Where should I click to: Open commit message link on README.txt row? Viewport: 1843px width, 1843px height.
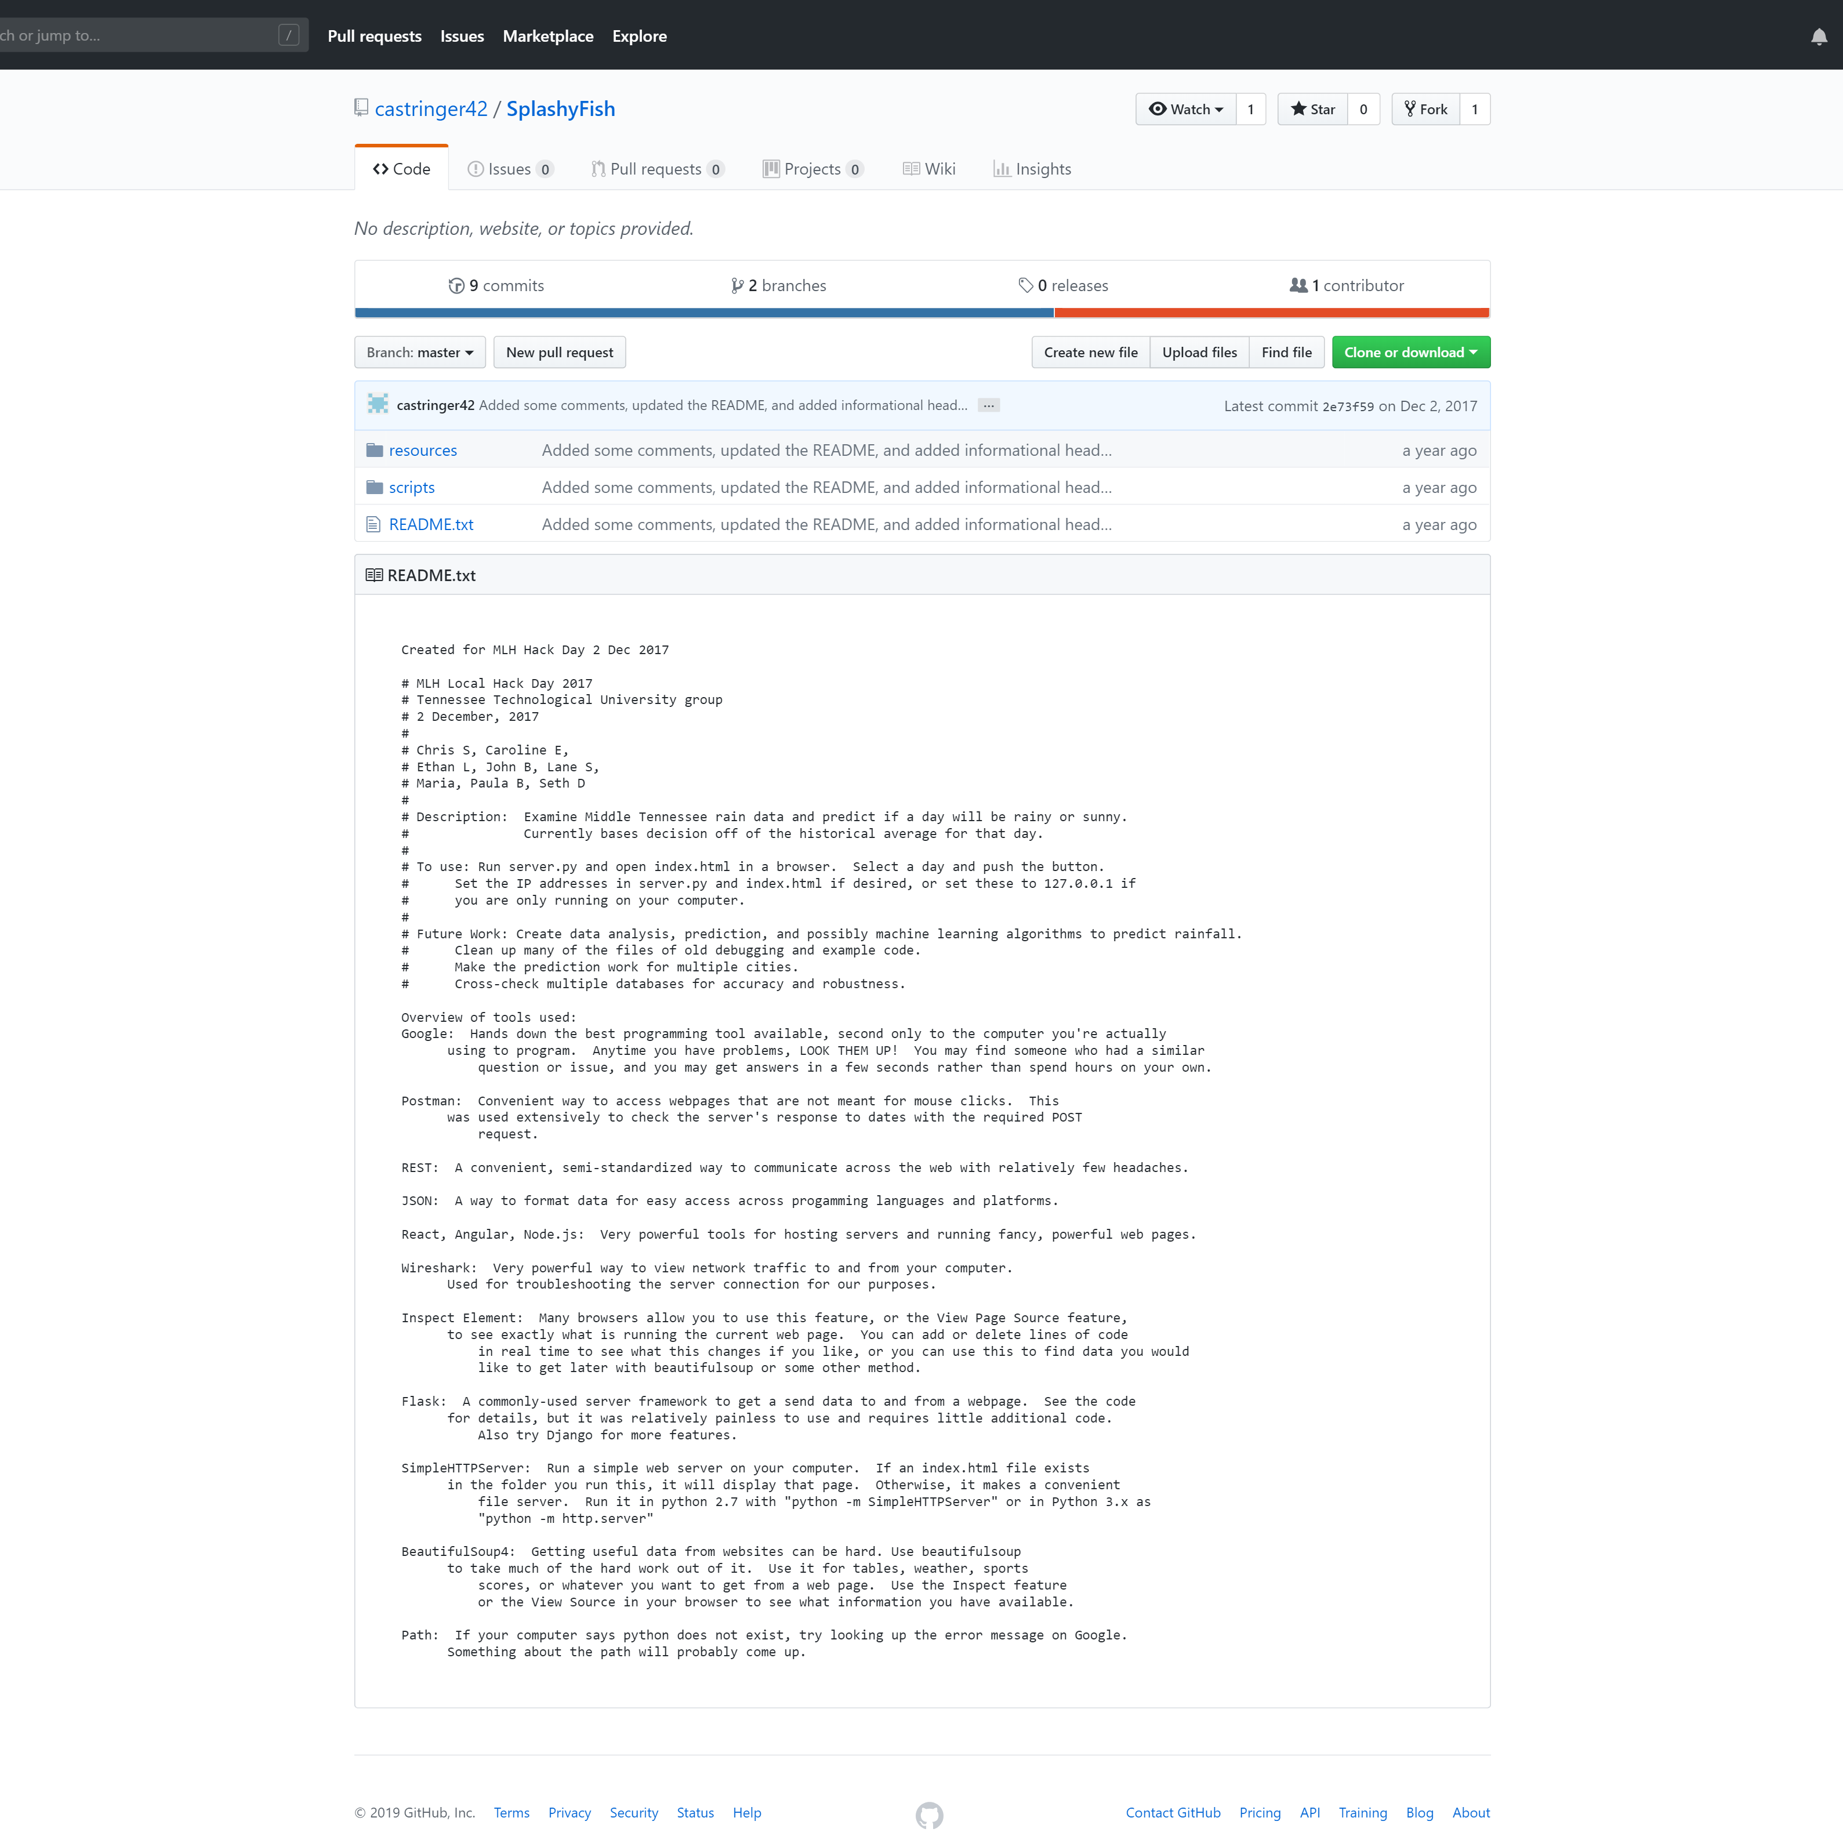tap(827, 525)
